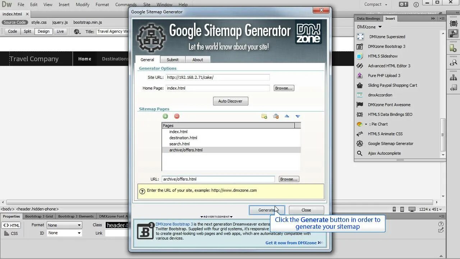Click the add folder icon in Sitemap Pages
Viewport: 460px width, 259px height.
[x=264, y=116]
